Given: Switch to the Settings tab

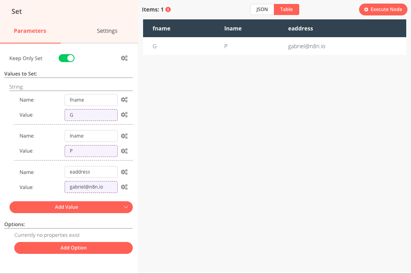Looking at the screenshot, I should (x=107, y=30).
